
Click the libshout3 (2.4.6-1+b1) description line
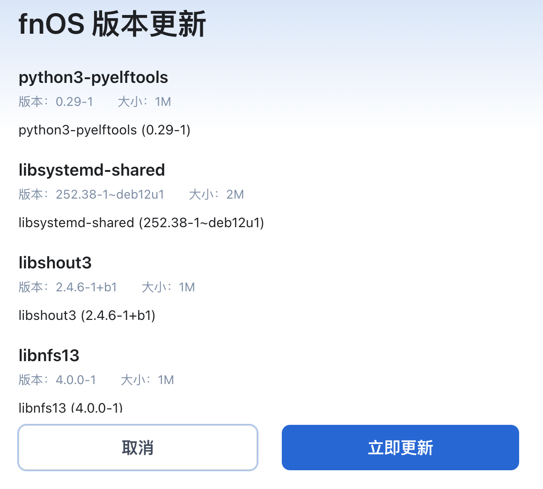(87, 315)
